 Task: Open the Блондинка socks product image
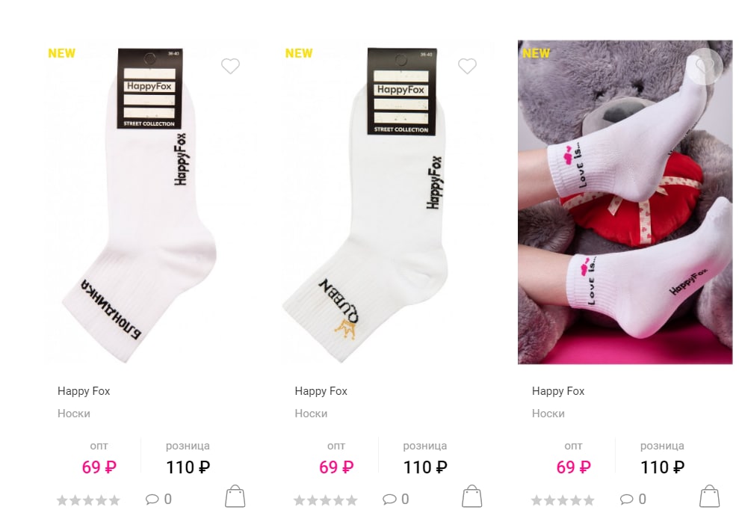[151, 202]
